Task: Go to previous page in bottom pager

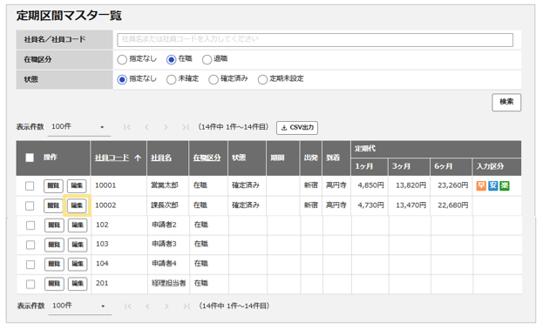Action: pos(148,306)
